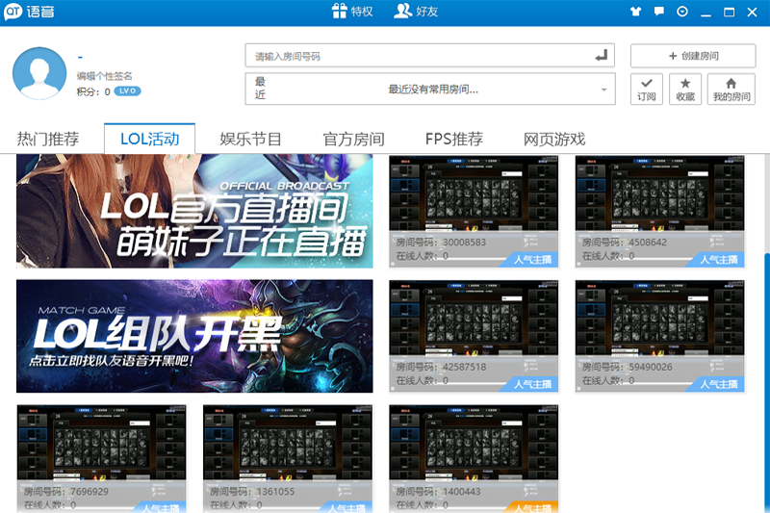Open the FPS推荐 tab
This screenshot has height=513, width=770.
453,139
